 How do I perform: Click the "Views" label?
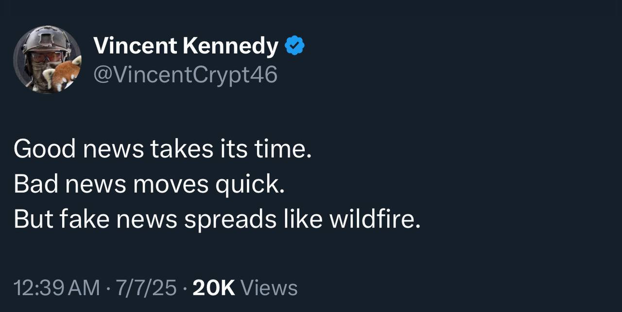(x=269, y=288)
